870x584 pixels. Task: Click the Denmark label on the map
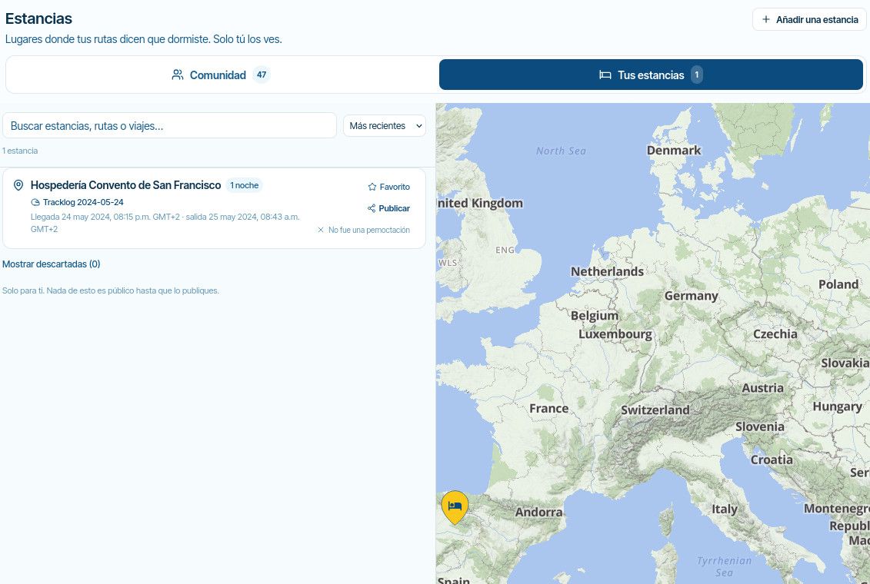click(x=674, y=150)
